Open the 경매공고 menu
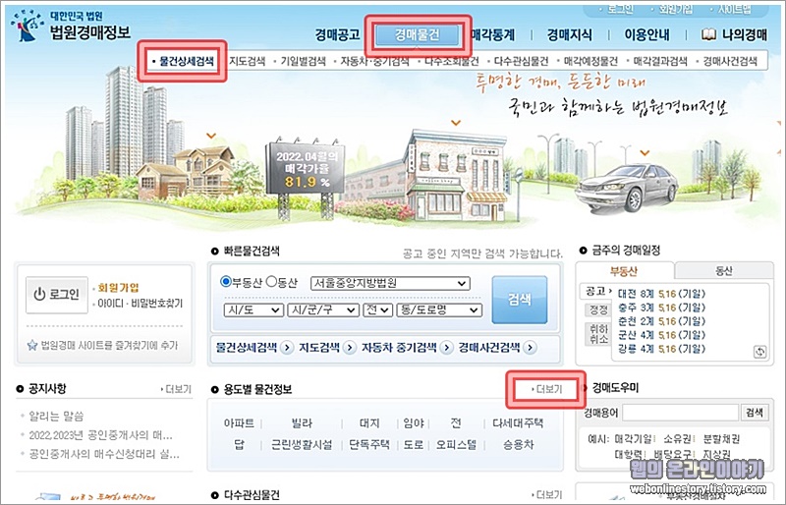 [x=337, y=34]
